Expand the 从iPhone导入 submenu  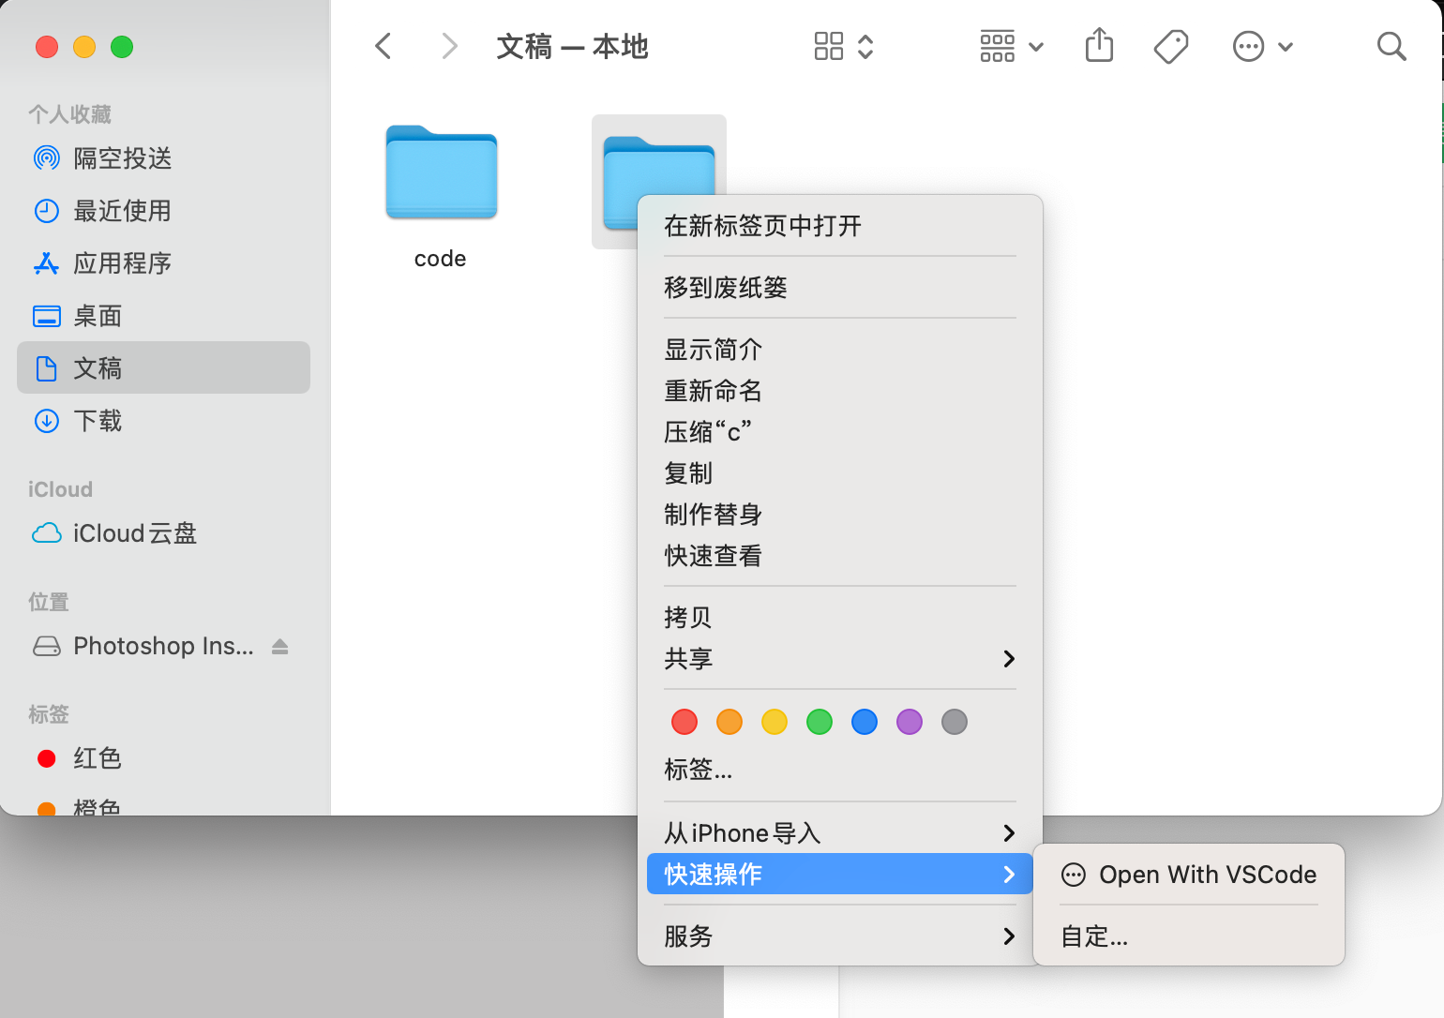[x=840, y=833]
